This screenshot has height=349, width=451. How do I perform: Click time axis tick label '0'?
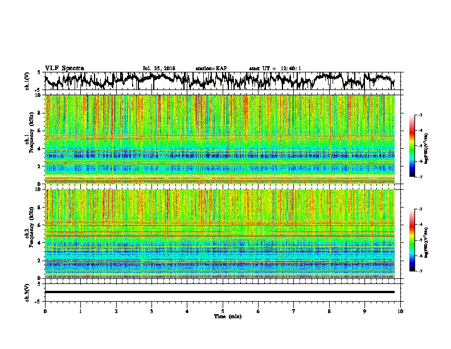[x=45, y=311]
